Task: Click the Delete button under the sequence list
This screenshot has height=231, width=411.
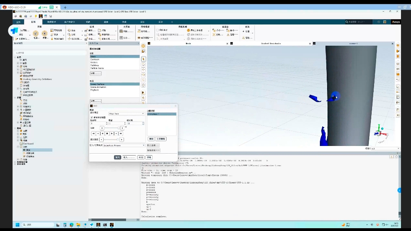Action: [x=151, y=139]
